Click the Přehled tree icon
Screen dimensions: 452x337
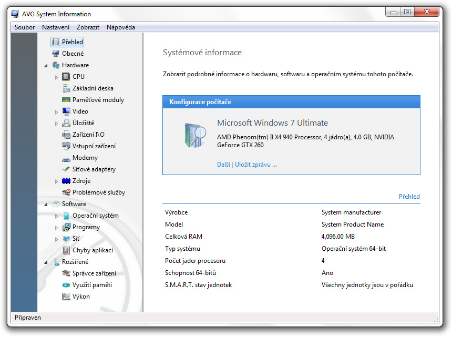[56, 42]
